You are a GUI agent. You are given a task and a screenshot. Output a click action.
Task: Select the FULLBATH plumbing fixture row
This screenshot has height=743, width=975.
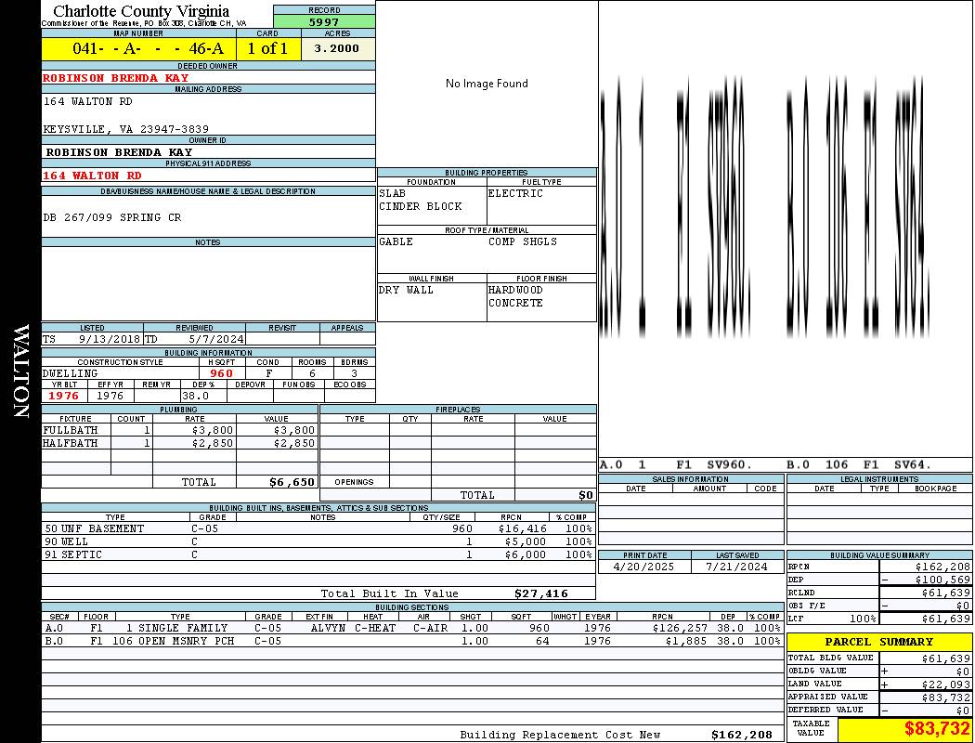pos(179,431)
